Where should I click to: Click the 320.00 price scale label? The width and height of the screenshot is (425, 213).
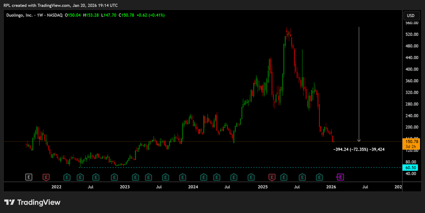412,93
